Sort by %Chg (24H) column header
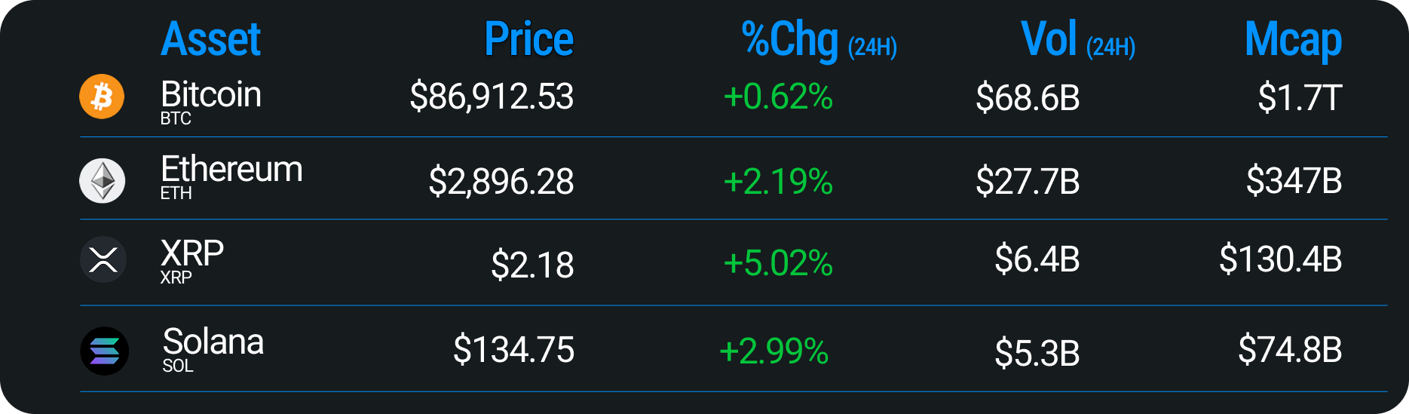 [819, 41]
